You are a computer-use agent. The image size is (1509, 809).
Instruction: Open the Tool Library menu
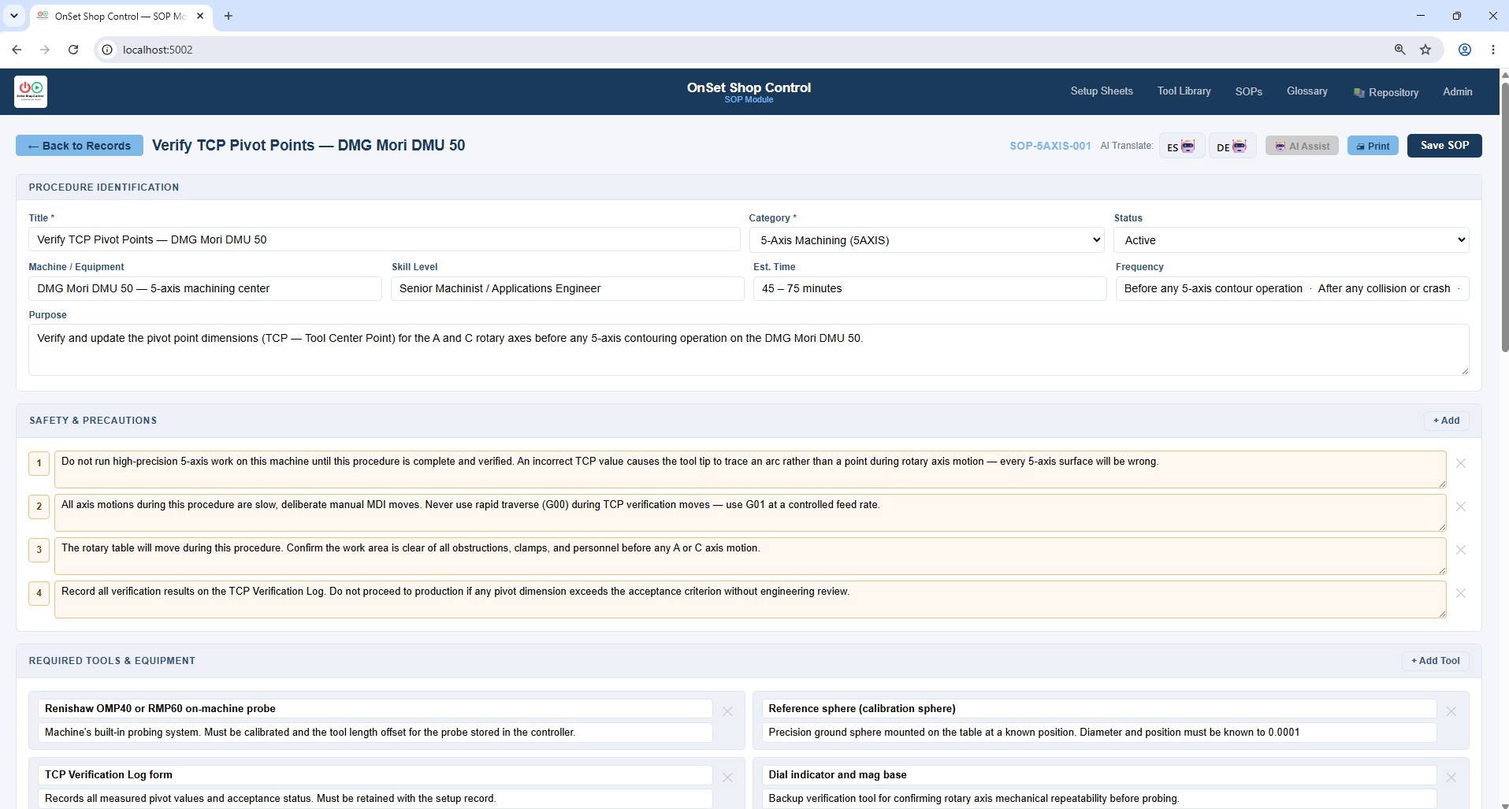coord(1184,91)
